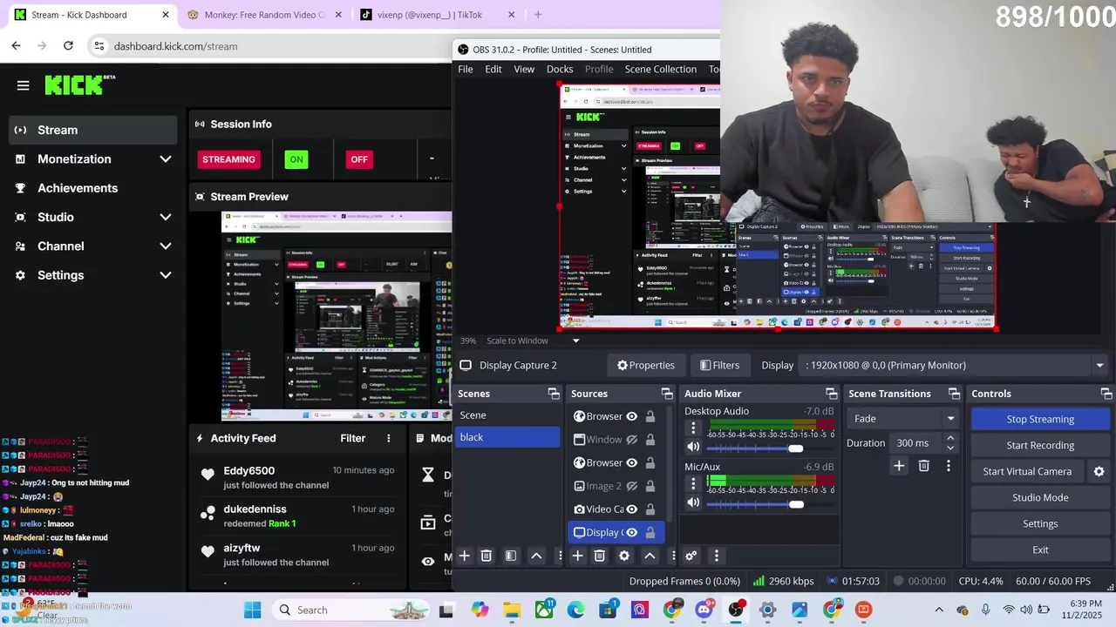This screenshot has height=627, width=1116.
Task: Open Windows Start menu
Action: tap(253, 610)
